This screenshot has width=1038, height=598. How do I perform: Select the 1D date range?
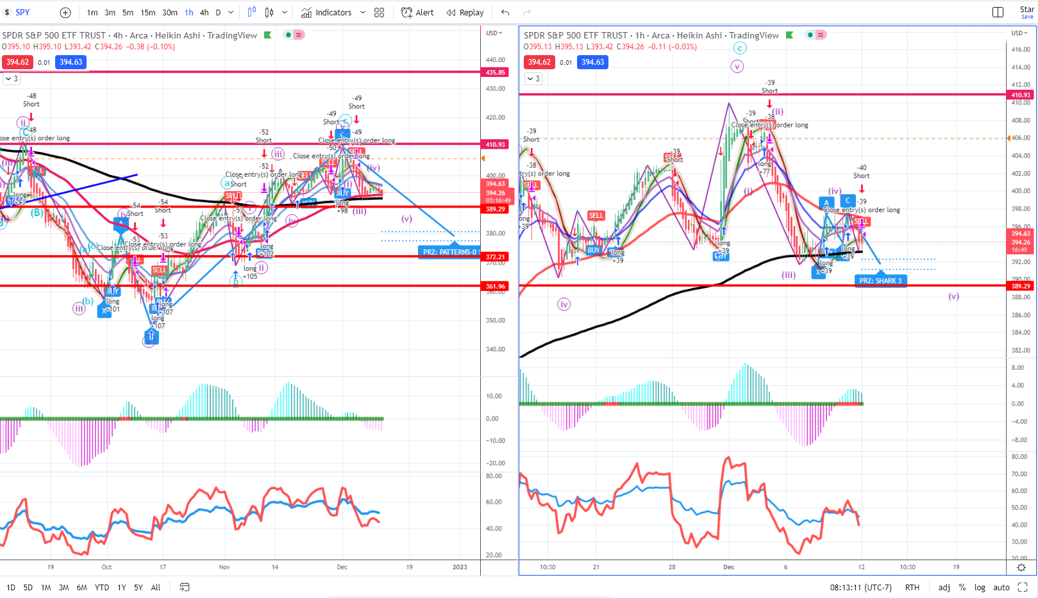pos(11,587)
